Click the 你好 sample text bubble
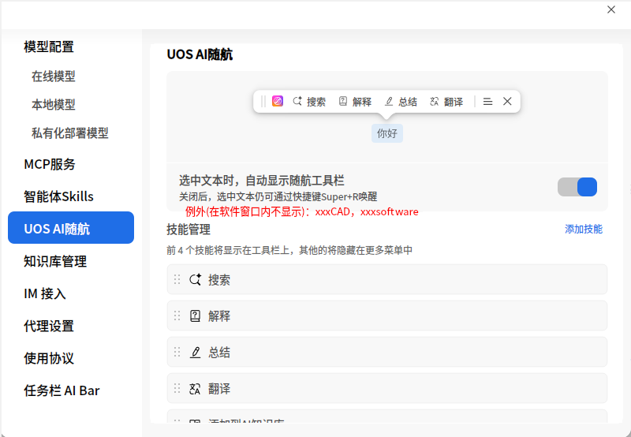The height and width of the screenshot is (437, 631). coord(387,133)
